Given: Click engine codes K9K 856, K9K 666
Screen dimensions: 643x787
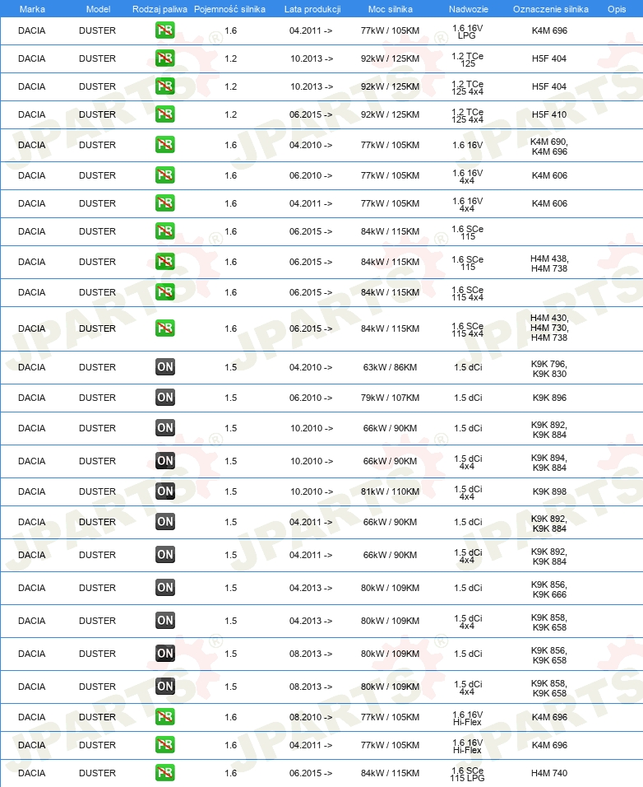Looking at the screenshot, I should (x=549, y=589).
